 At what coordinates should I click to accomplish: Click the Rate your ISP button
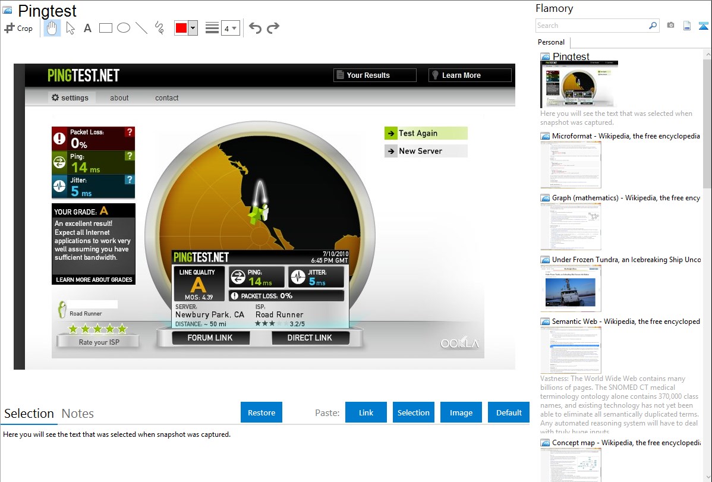99,342
